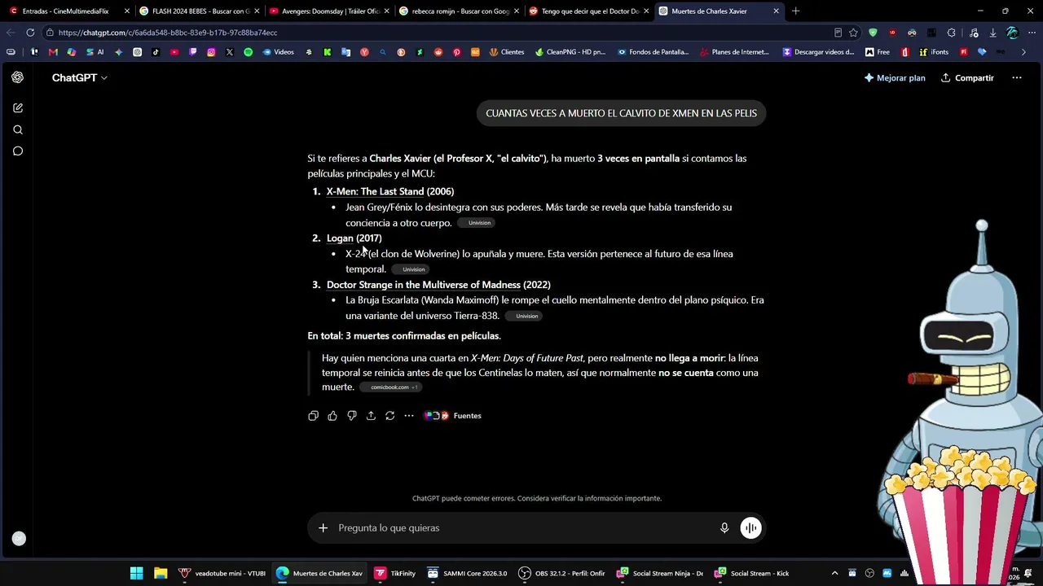Switch to TikFinity in the taskbar
1043x586 pixels.
394,573
